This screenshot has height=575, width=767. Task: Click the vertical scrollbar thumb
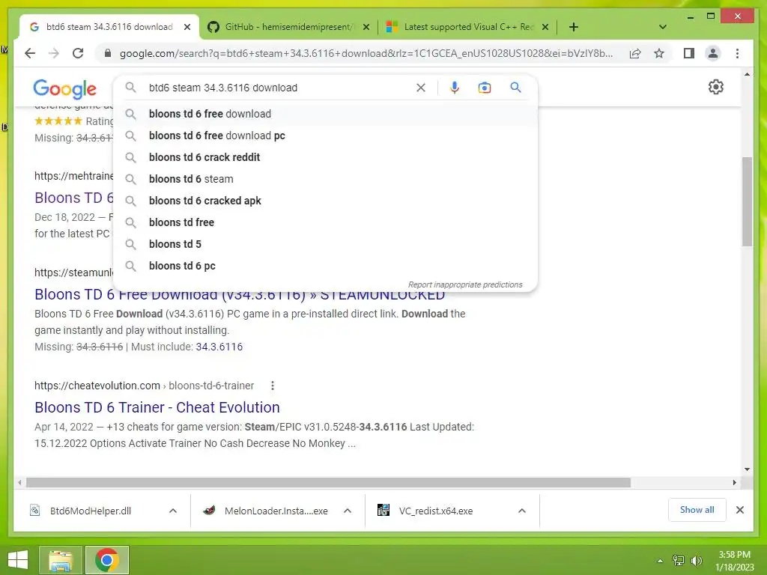[x=747, y=201]
